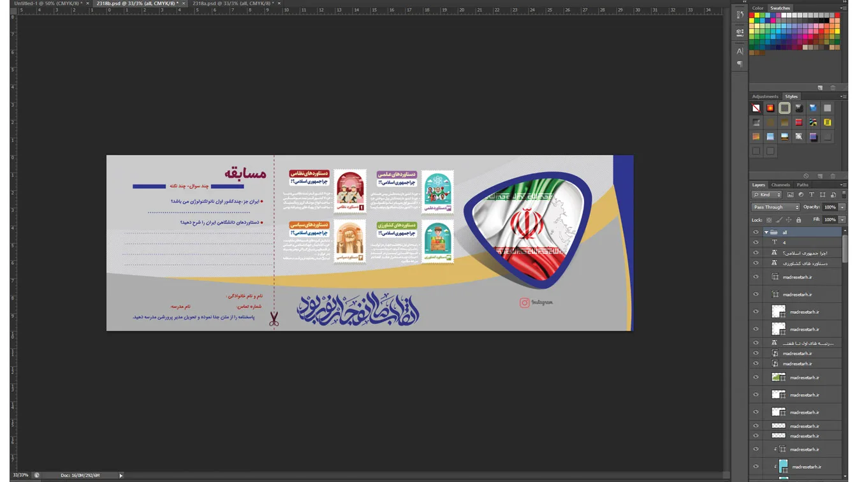Enable lock image pixels brush icon
Viewport: 857px width, 482px height.
coord(779,220)
